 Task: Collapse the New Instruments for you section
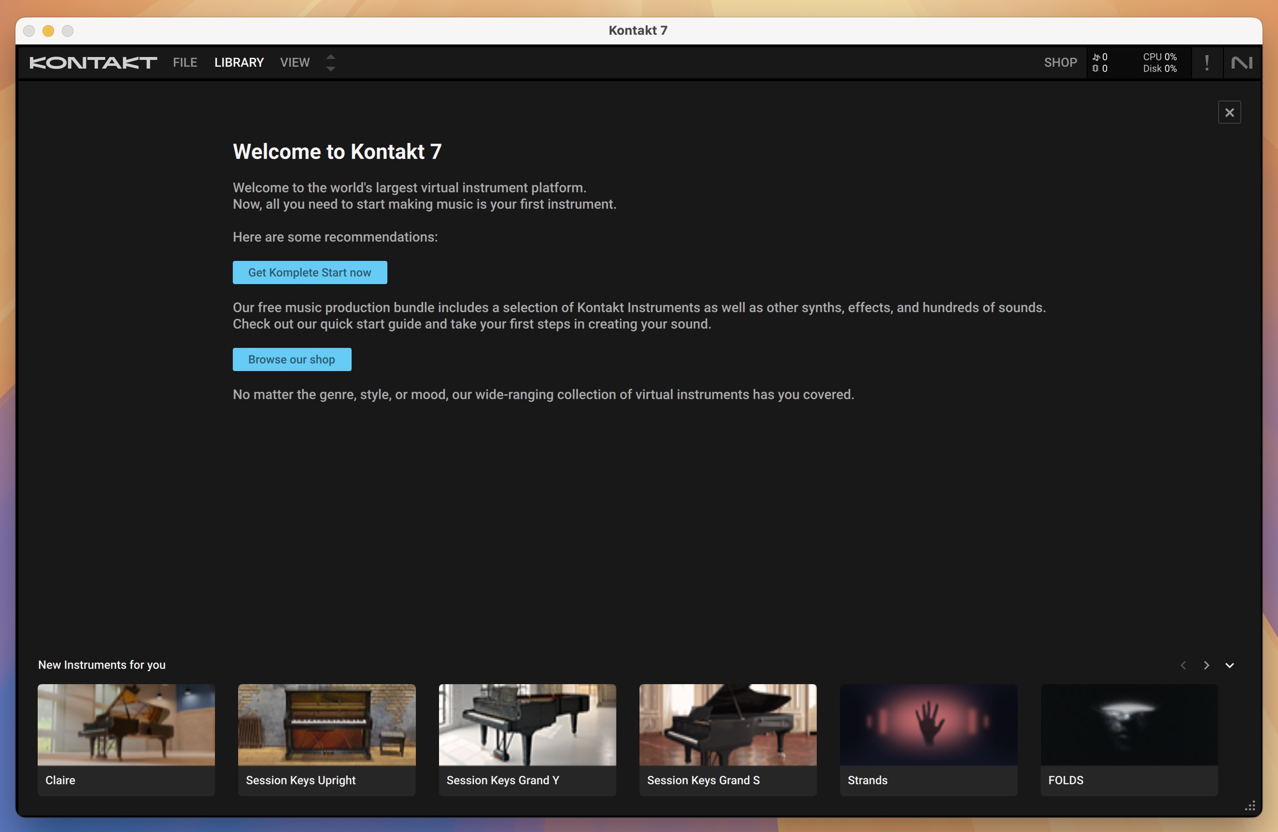(x=1229, y=665)
